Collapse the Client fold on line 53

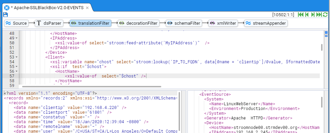point(16,57)
